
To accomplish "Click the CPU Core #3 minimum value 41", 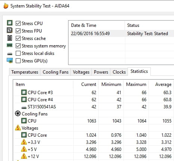I will (119, 93).
